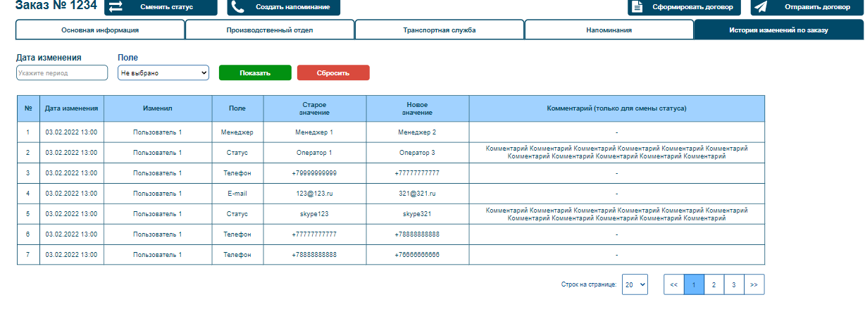
Task: Click the Дата изменения column header
Action: point(71,108)
